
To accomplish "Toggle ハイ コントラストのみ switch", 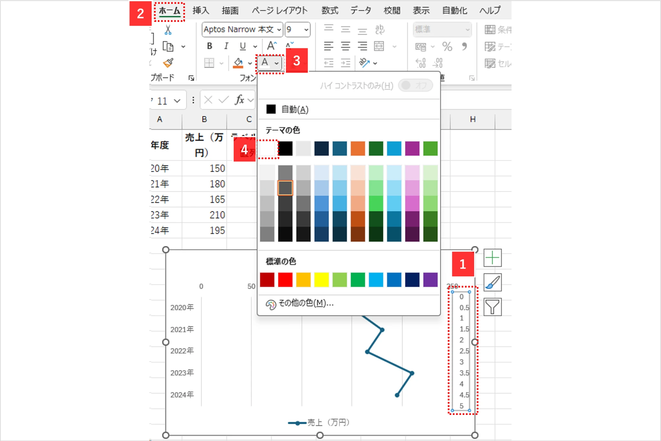I will tap(415, 85).
